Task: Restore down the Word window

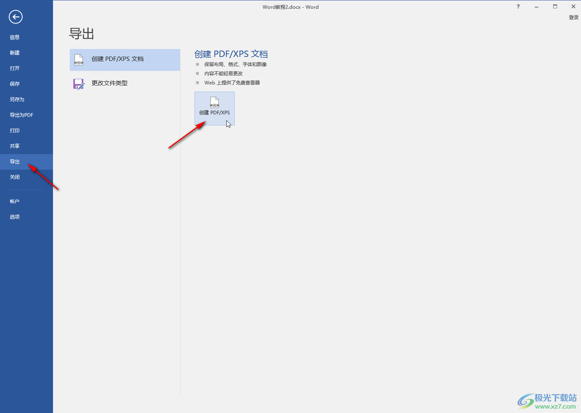Action: coord(555,6)
